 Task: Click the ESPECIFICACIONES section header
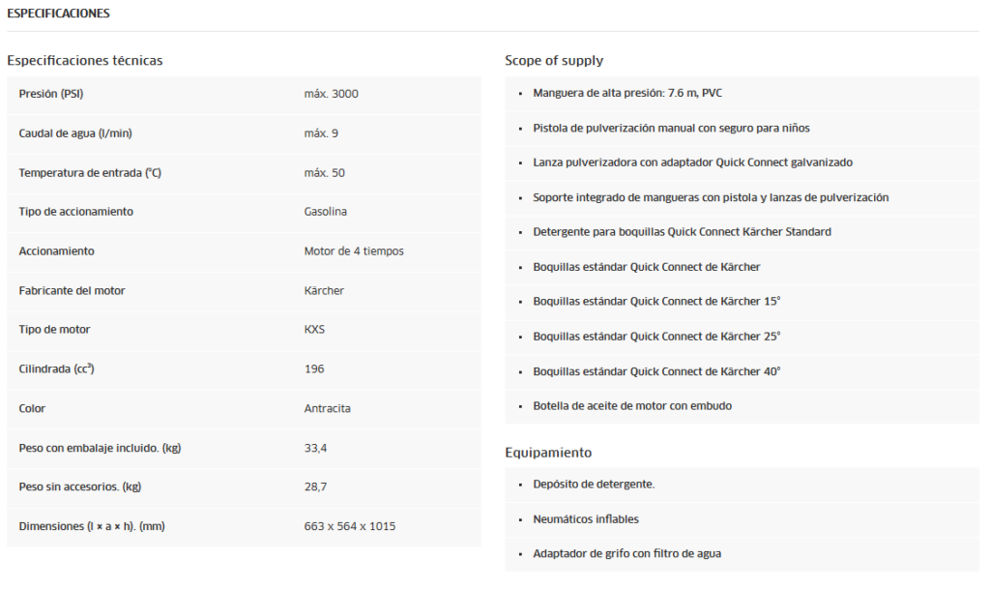point(58,14)
